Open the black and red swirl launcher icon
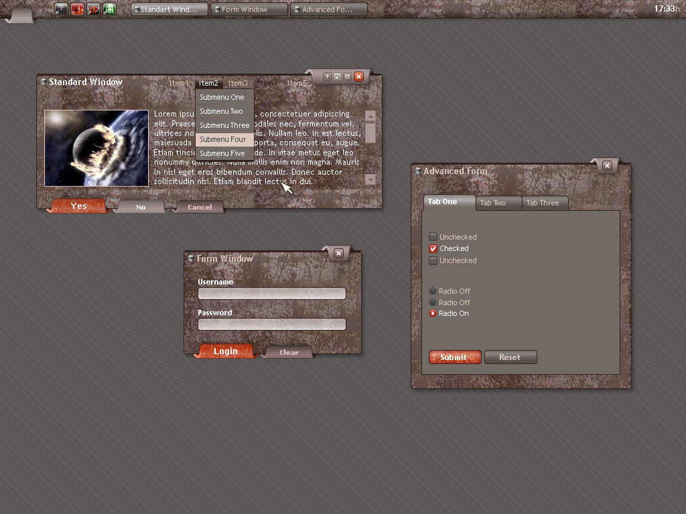Screen dimensions: 686x514 click(93, 9)
